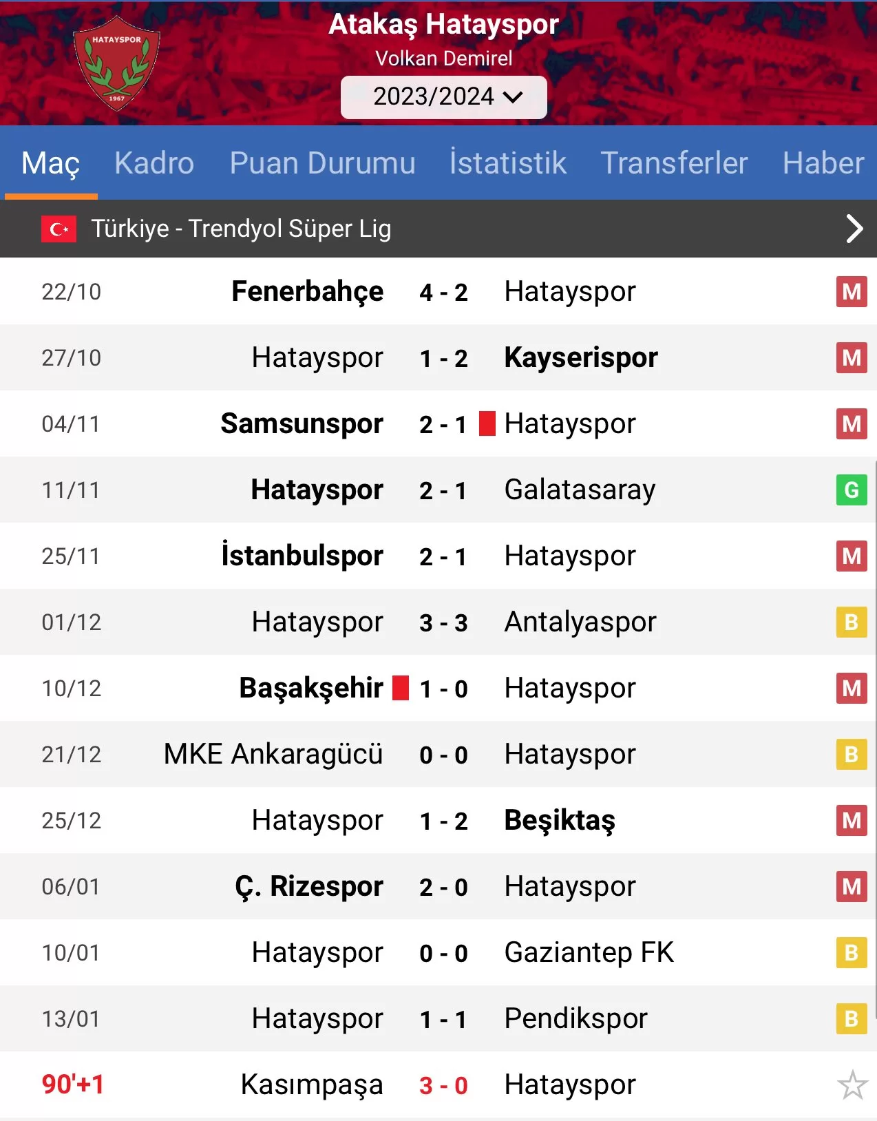Open the Puan Durumu tab
The image size is (877, 1121).
322,163
